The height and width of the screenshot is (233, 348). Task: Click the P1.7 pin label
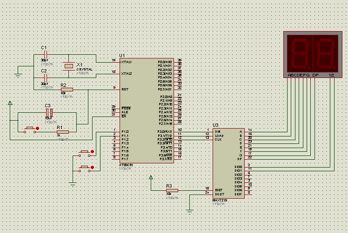click(125, 159)
